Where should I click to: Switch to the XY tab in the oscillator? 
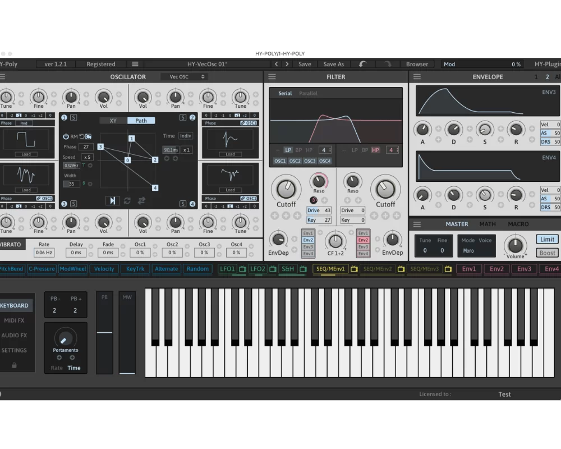click(113, 121)
